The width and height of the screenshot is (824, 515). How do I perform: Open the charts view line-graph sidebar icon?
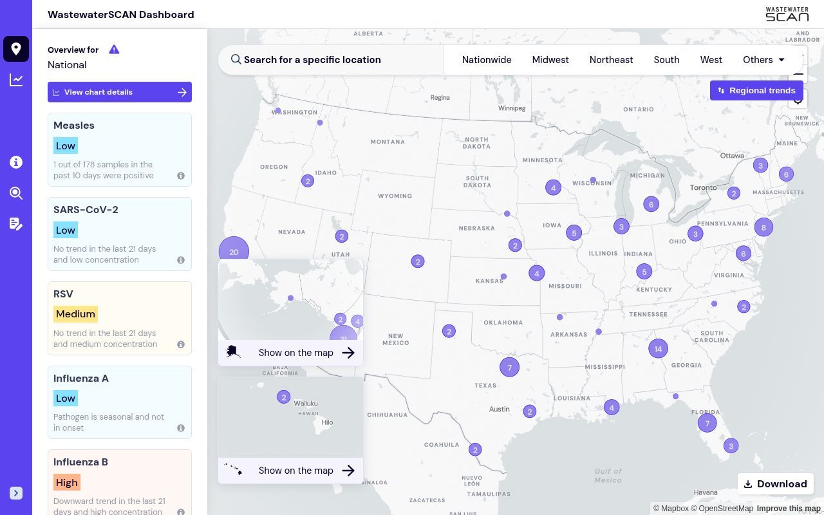click(16, 80)
